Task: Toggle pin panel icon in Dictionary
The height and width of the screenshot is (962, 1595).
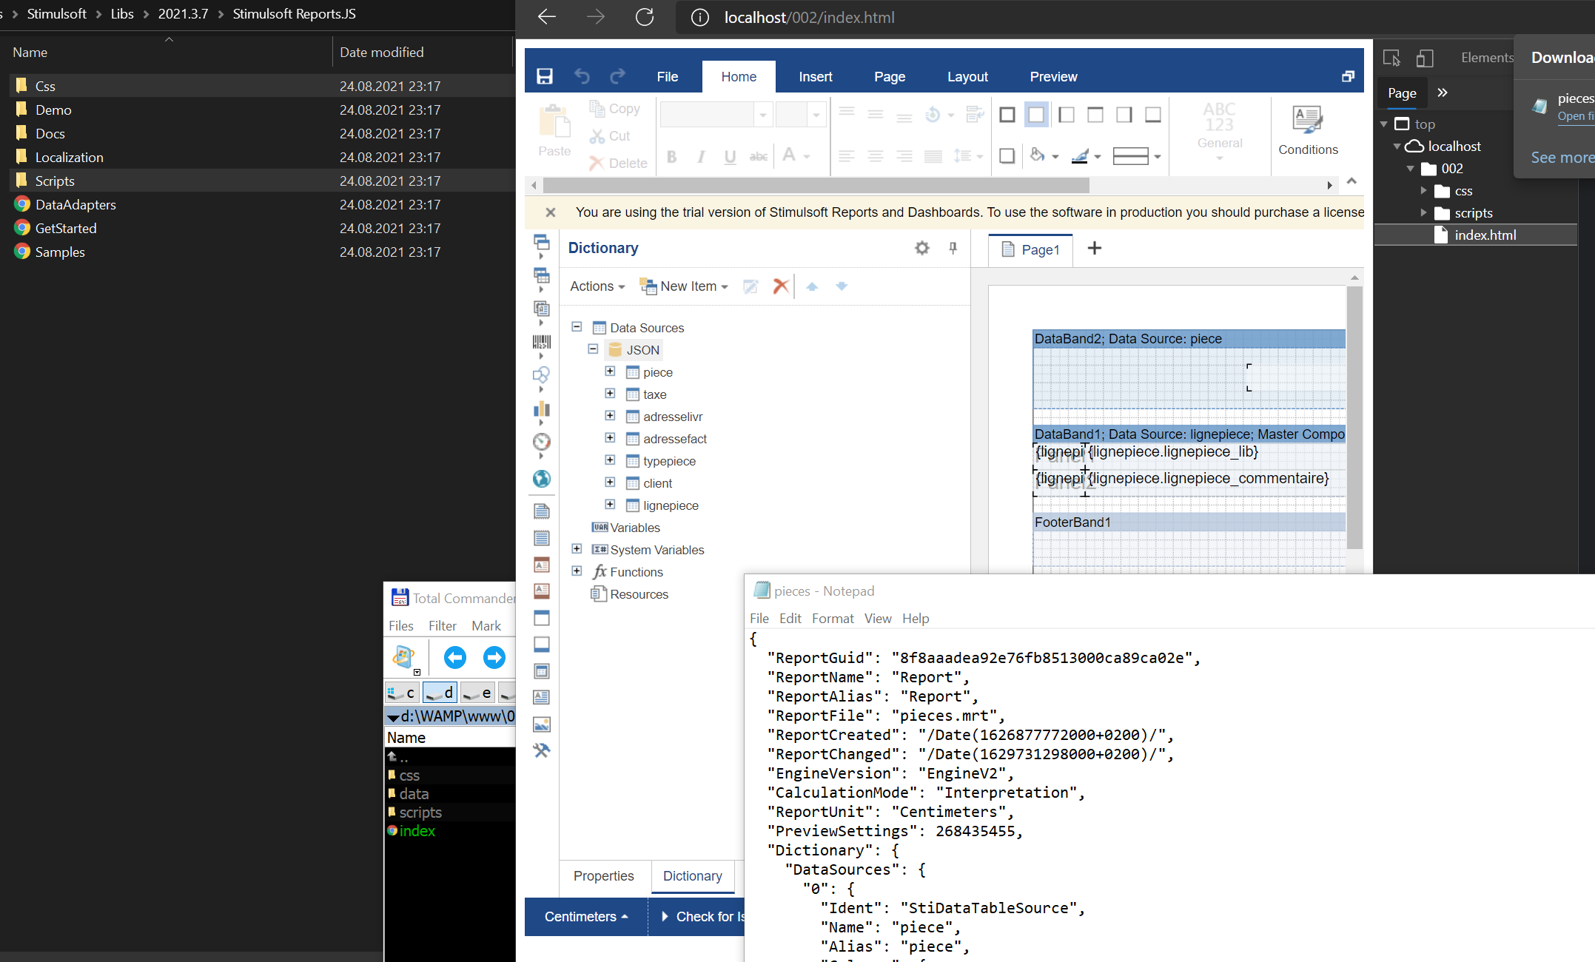Action: pyautogui.click(x=953, y=247)
